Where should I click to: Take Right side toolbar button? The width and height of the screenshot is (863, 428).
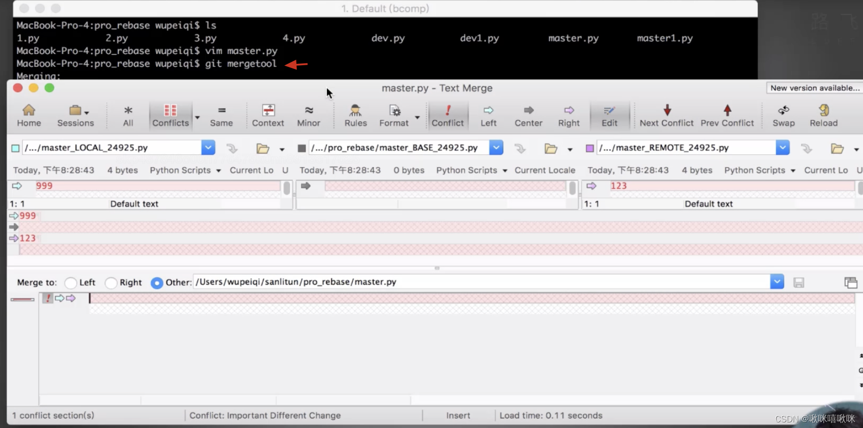[569, 115]
